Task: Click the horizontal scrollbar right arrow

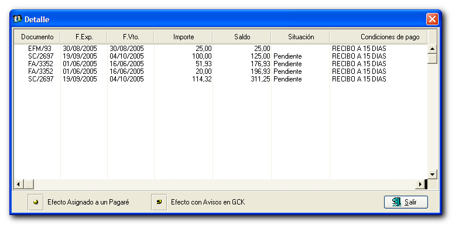Action: [420, 184]
